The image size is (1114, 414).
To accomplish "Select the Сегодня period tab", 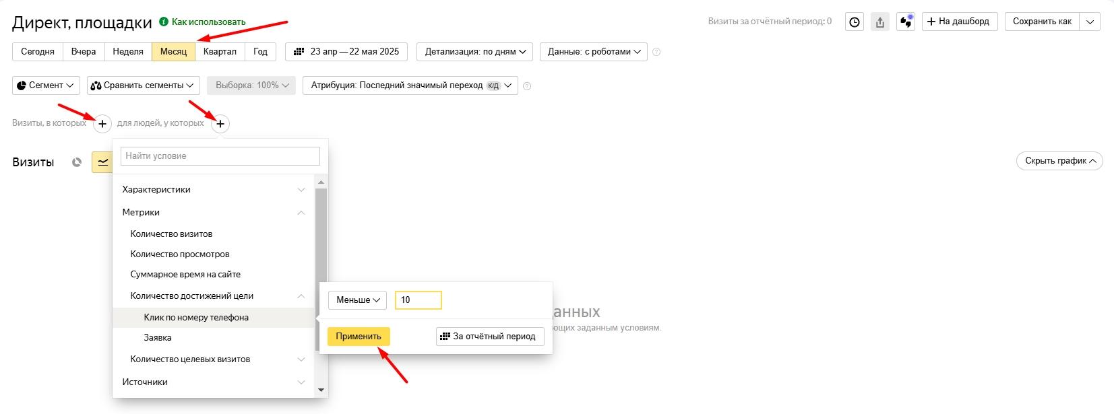I will click(38, 52).
